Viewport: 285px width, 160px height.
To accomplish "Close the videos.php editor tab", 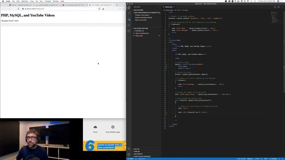I will 174,7.
